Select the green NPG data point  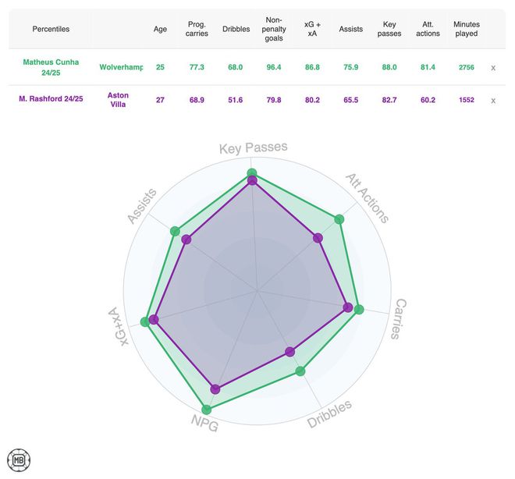[x=206, y=410]
